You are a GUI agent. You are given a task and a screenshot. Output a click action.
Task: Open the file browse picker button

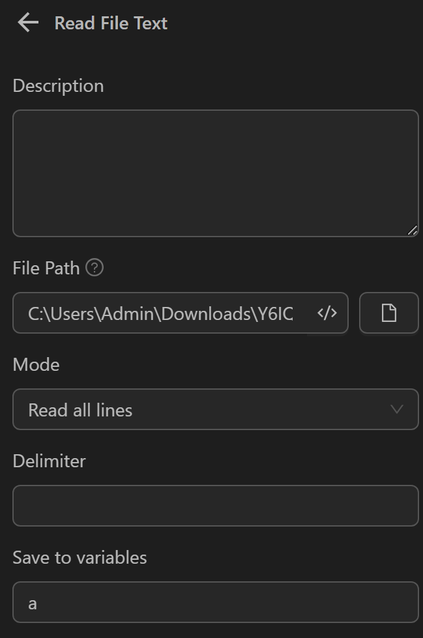pos(388,313)
